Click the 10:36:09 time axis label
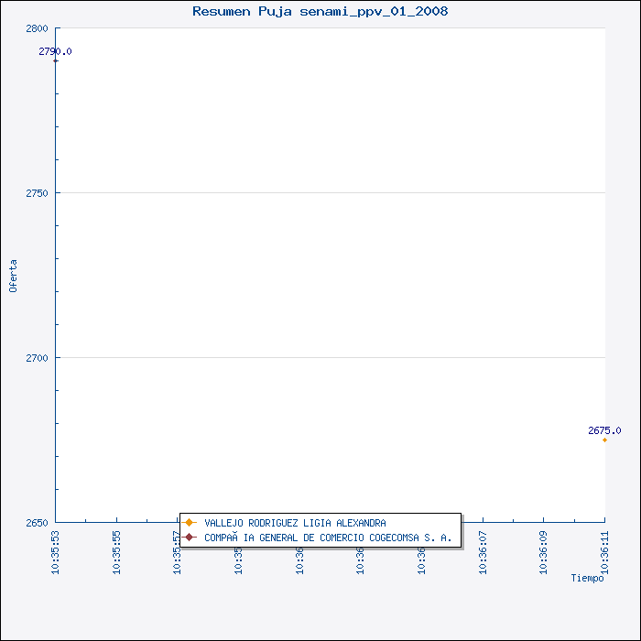This screenshot has height=641, width=641. tap(544, 551)
